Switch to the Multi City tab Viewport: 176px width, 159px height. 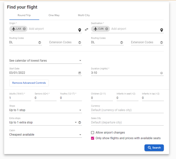click(x=84, y=15)
